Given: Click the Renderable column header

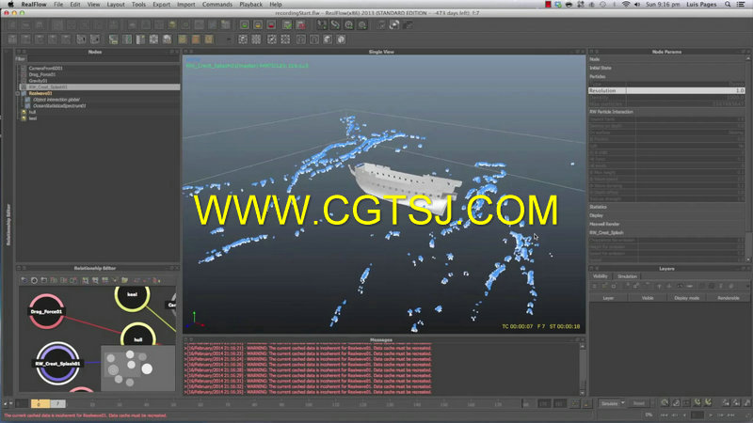Looking at the screenshot, I should point(728,298).
